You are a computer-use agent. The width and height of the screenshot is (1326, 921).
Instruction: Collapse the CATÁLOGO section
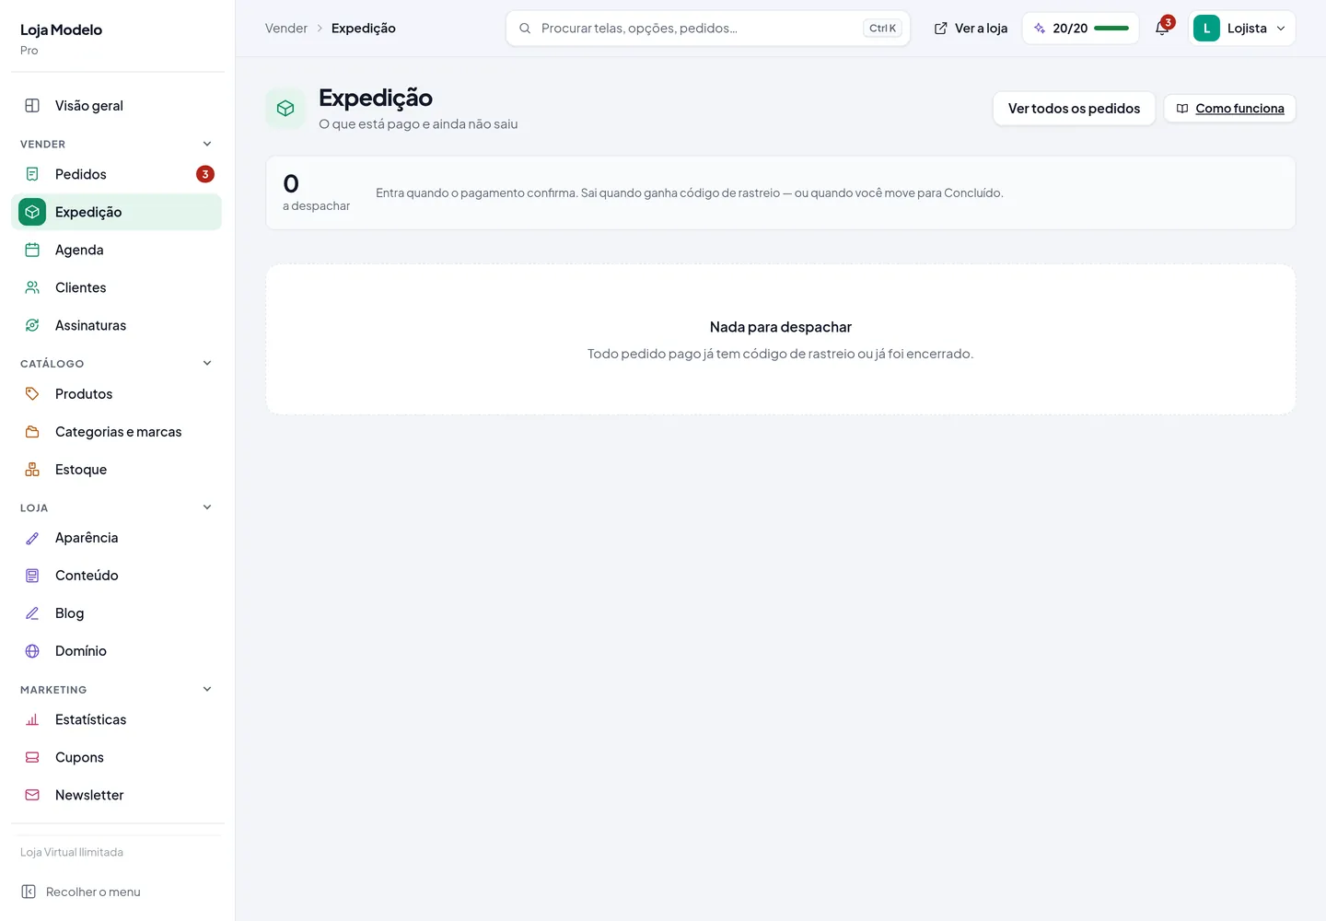coord(207,363)
